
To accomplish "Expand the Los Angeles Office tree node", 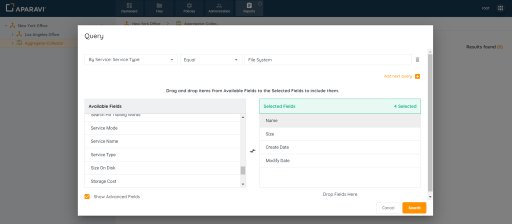I will (12, 34).
